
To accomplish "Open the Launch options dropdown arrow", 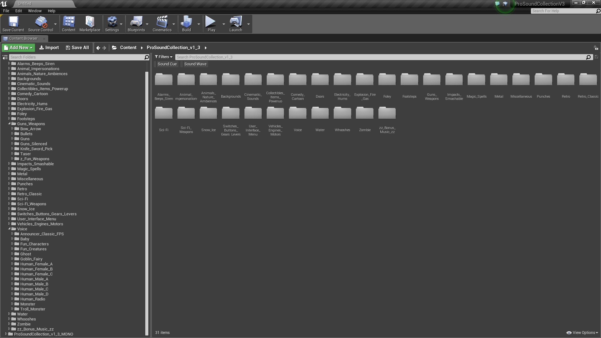I will click(x=249, y=24).
